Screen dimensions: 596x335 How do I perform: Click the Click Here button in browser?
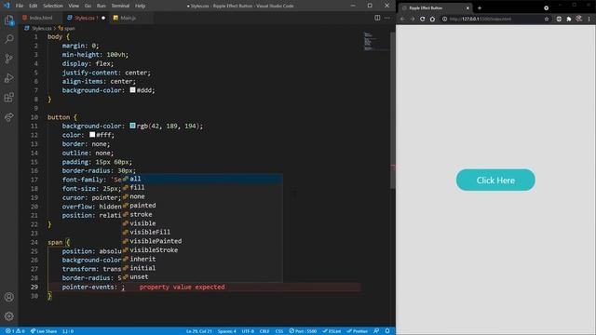pos(495,180)
